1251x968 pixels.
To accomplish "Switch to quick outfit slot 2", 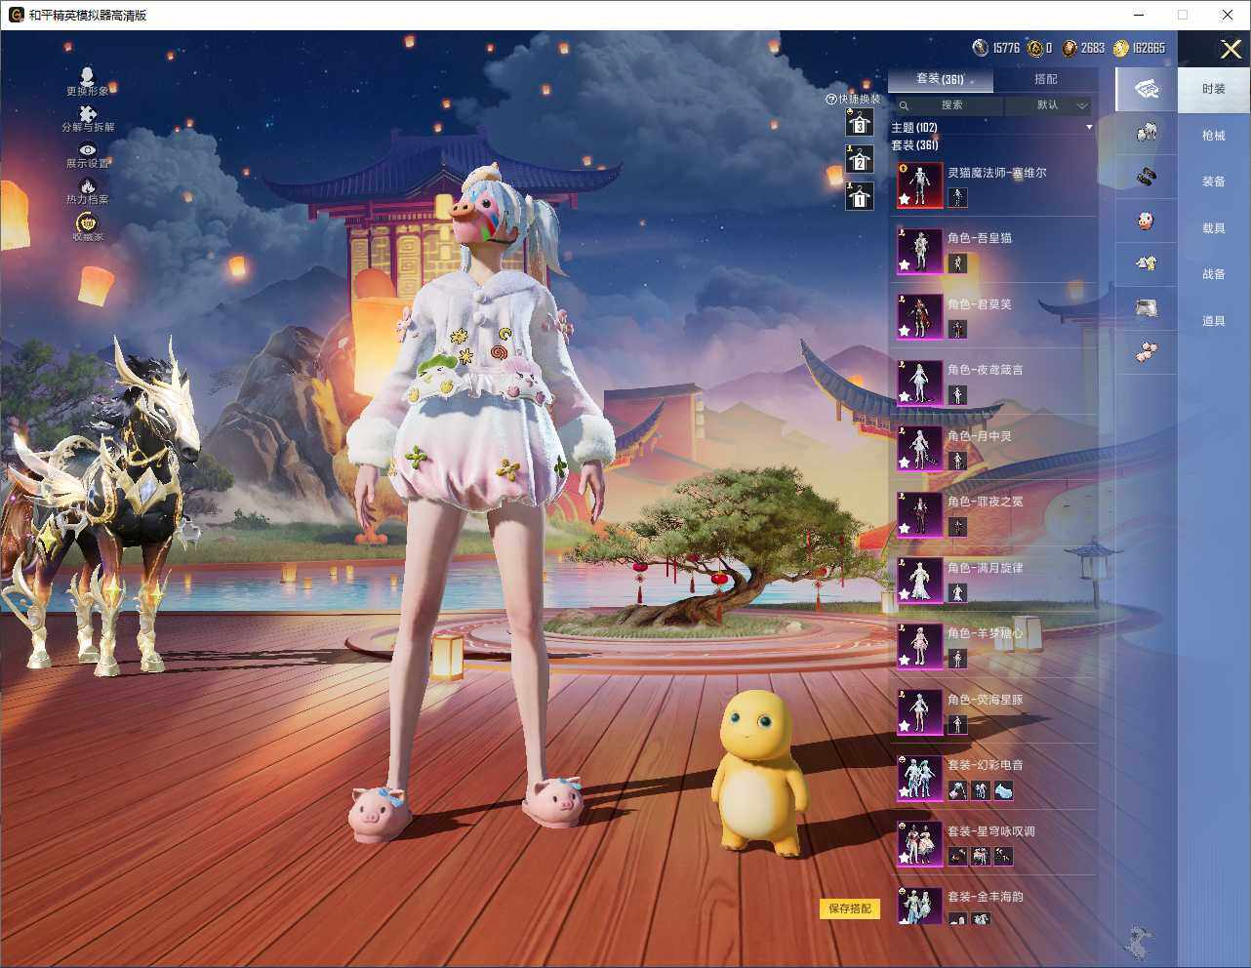I will click(x=859, y=159).
